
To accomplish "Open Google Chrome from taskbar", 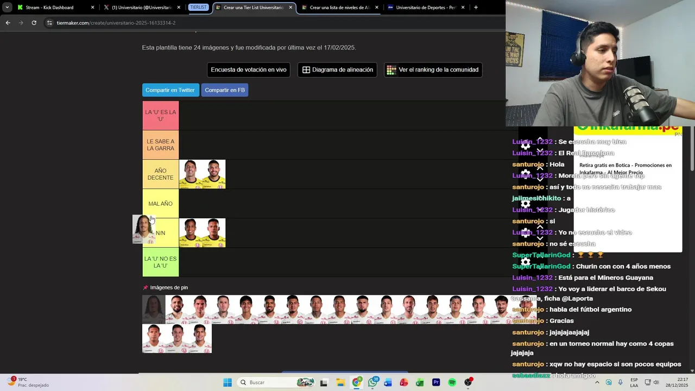I will [357, 382].
